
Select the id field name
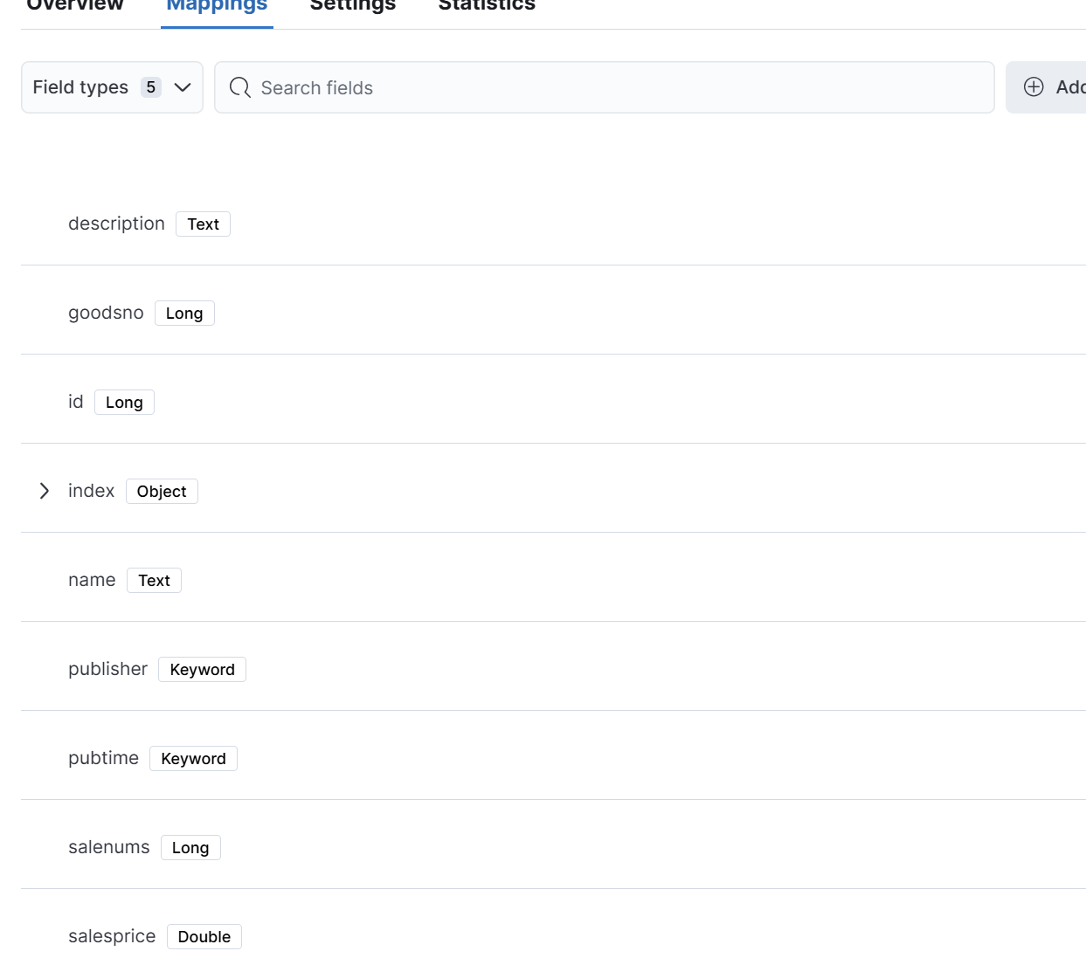76,402
